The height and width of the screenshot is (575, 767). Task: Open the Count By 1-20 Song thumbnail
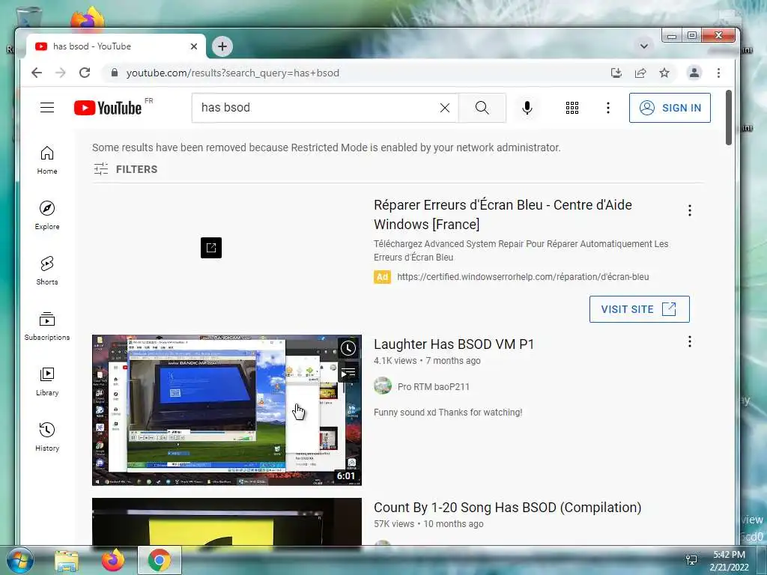coord(226,522)
